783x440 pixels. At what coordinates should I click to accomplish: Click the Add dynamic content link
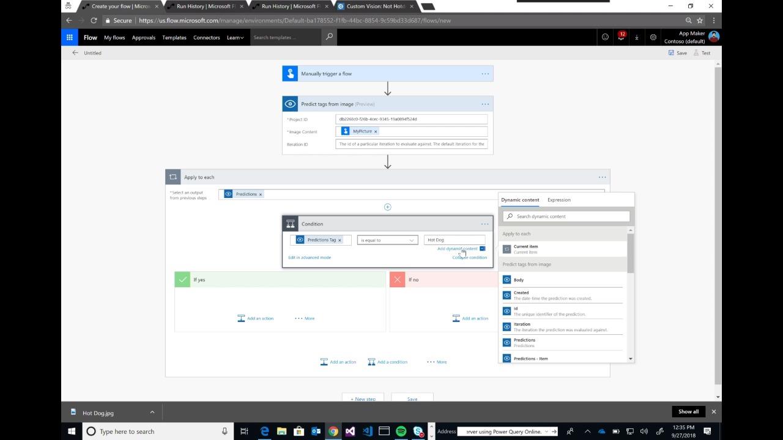457,249
